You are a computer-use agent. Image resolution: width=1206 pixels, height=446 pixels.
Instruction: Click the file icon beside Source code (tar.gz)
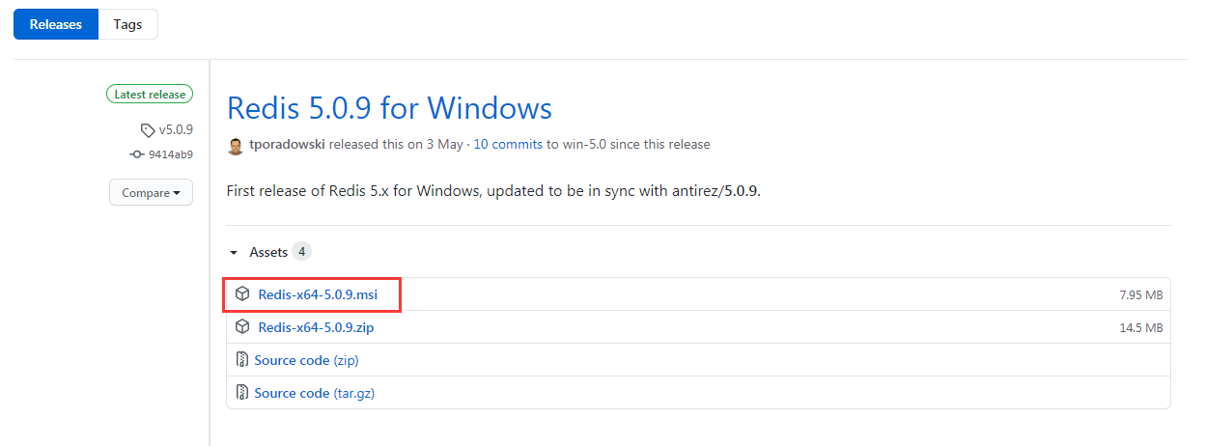pos(242,393)
